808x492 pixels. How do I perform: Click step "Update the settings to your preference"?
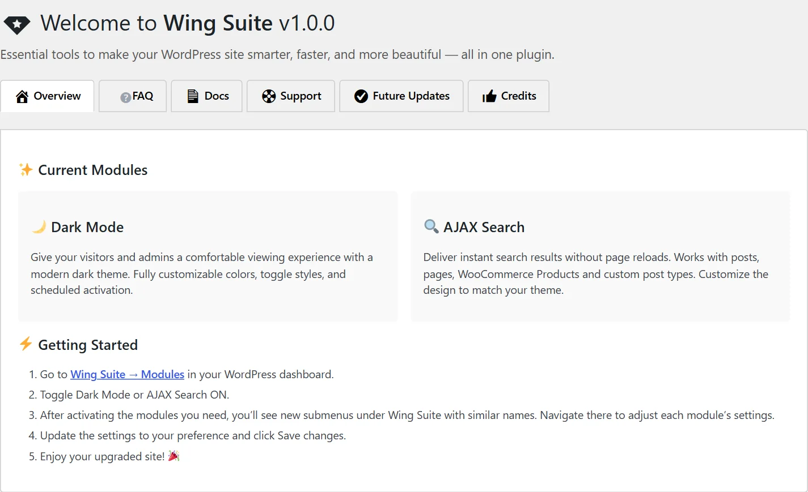click(x=193, y=435)
